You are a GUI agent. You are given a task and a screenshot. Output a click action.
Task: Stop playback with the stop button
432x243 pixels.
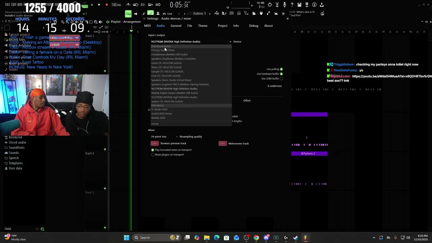(x=99, y=5)
